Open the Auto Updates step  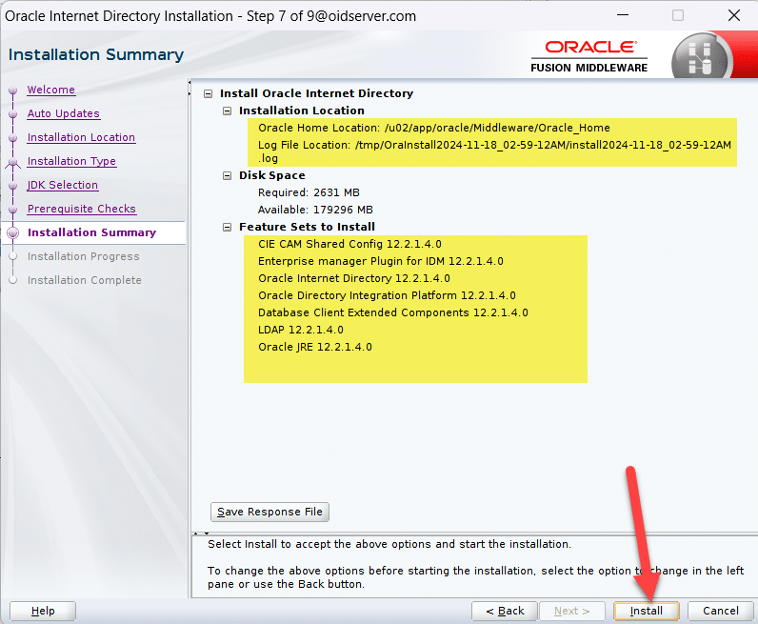tap(63, 113)
